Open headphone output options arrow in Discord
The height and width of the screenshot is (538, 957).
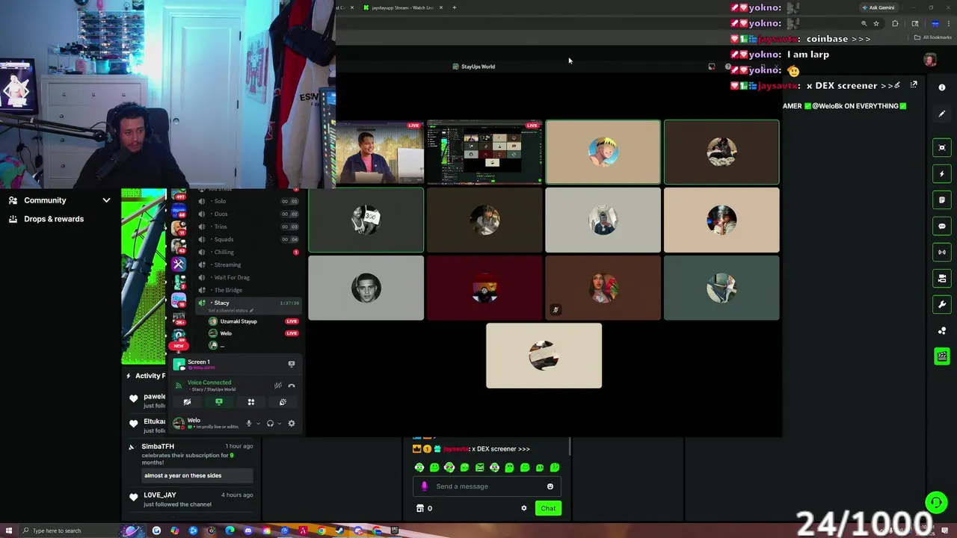[279, 424]
